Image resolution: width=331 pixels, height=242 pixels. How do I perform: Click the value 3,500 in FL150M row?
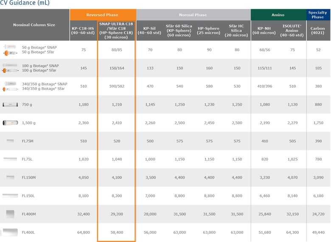click(151, 178)
